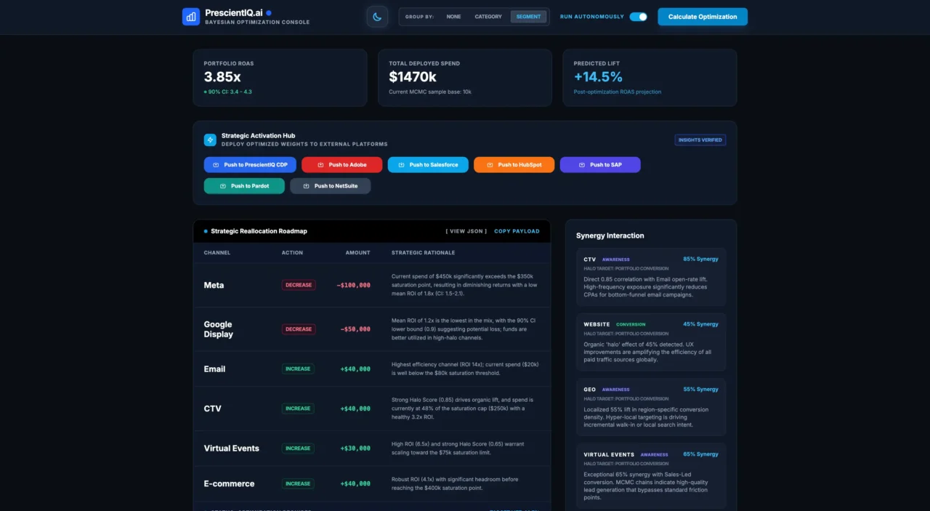The height and width of the screenshot is (511, 930).
Task: Push weights to HubSpot
Action: coord(514,165)
